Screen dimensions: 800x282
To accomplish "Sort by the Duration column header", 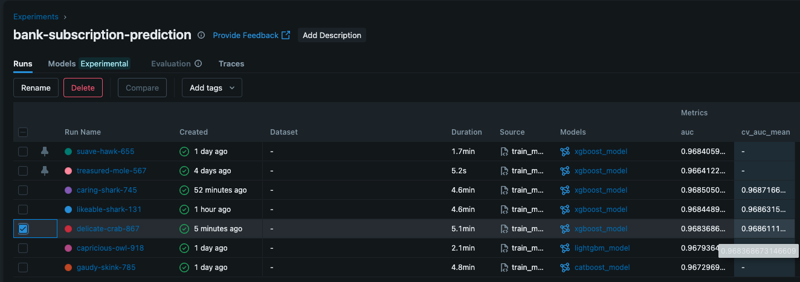I will tap(466, 132).
